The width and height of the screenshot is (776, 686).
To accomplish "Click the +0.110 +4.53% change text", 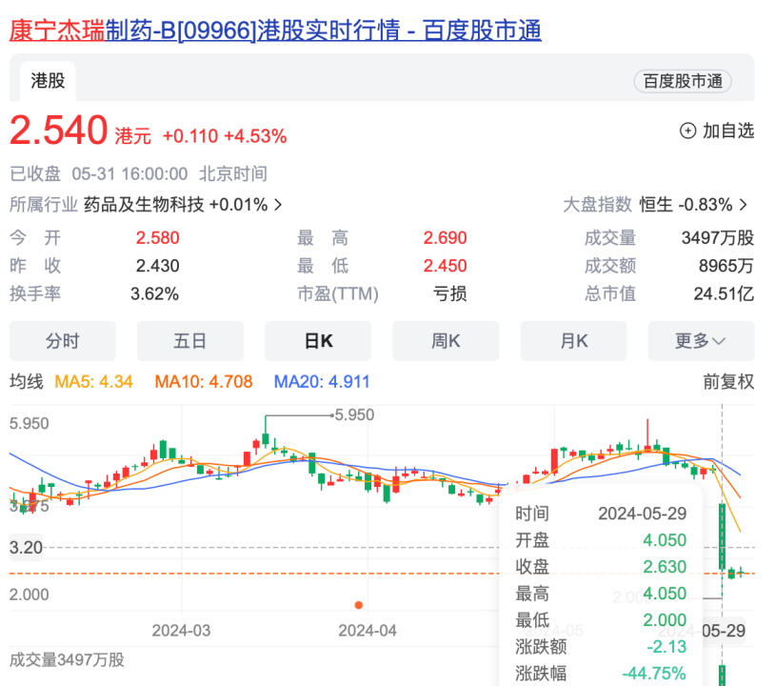I will (225, 136).
